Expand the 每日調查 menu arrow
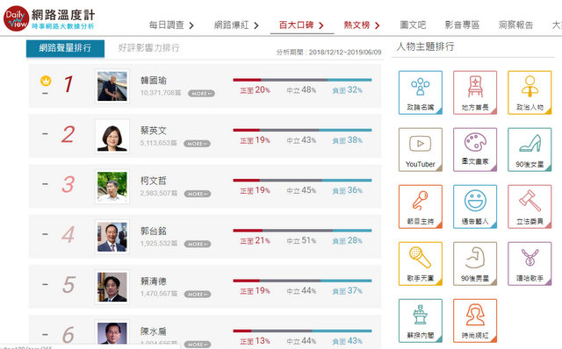Viewport: 562px width, 349px height. (191, 25)
